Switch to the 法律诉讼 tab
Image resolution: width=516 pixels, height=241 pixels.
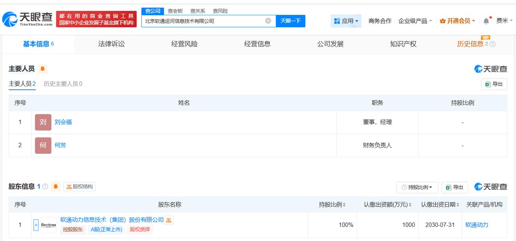coord(111,44)
